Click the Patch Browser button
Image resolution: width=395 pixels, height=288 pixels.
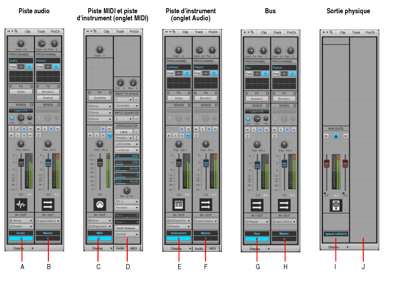tap(127, 228)
